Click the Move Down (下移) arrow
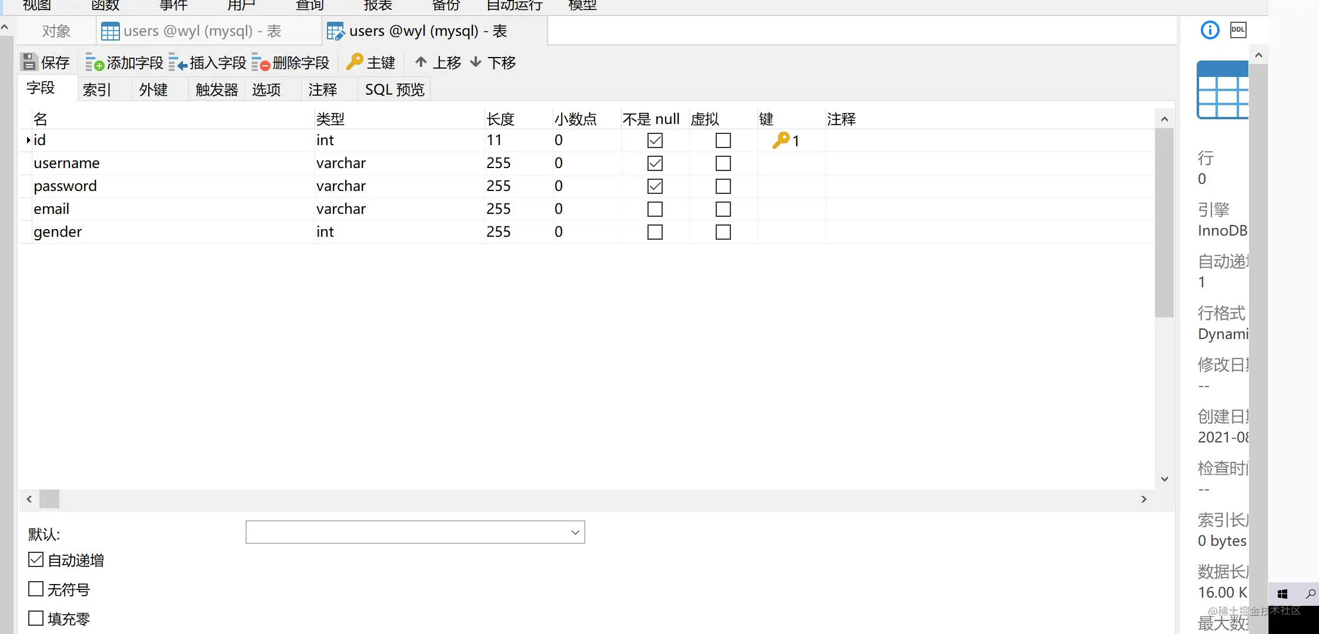Image resolution: width=1319 pixels, height=634 pixels. 476,62
